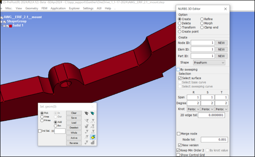Toggle the Merge node checkbox
Screen dimensions: 255x157
tap(179, 134)
